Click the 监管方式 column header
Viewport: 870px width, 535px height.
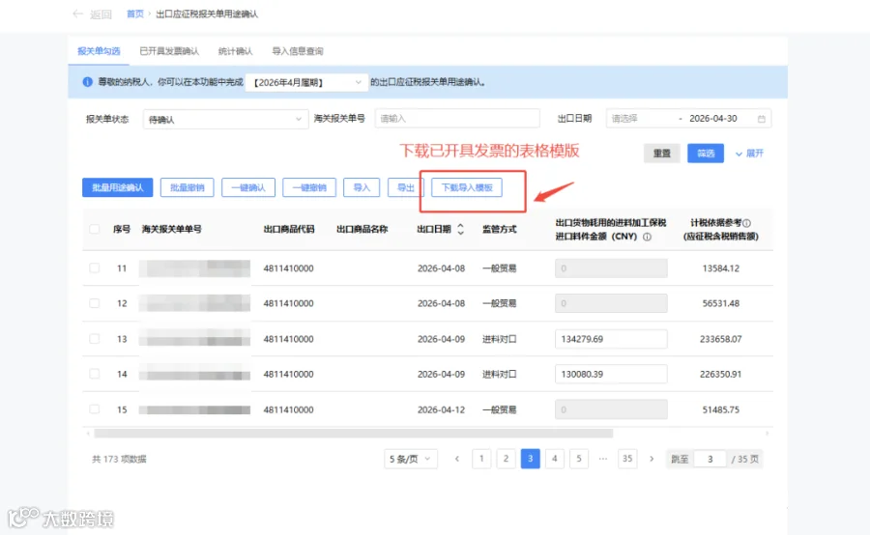(x=500, y=229)
